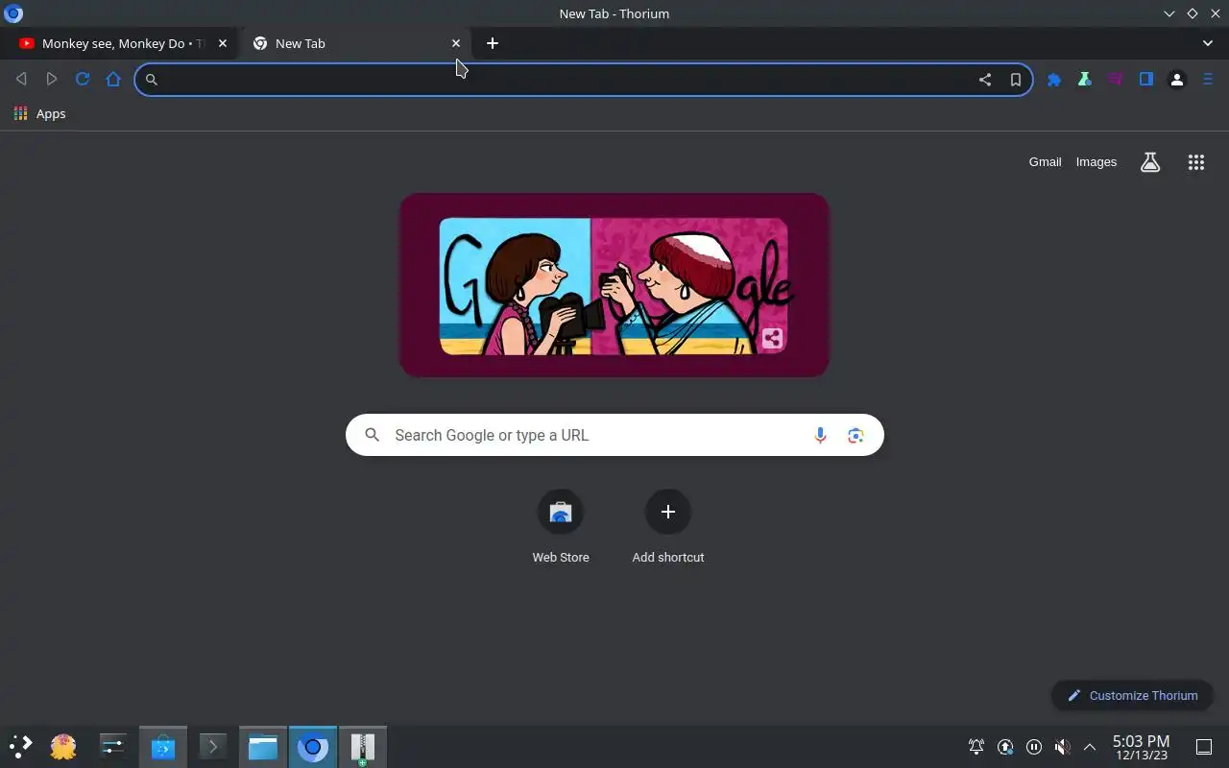Open the Thorium window menu icon in title bar
Screen dimensions: 1229x768
(x=13, y=13)
